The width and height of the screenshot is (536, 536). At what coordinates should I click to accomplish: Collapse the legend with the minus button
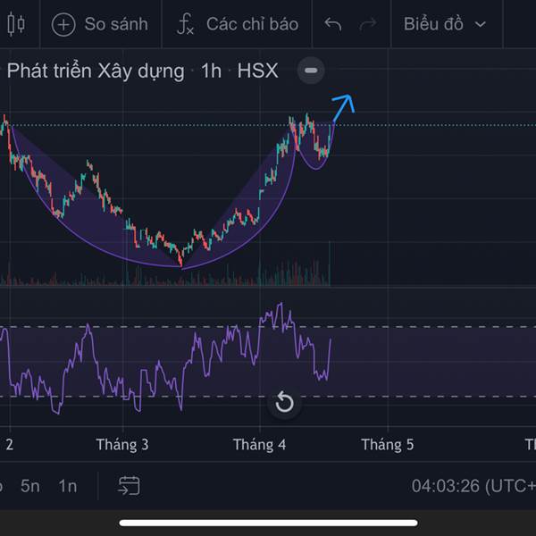(310, 71)
